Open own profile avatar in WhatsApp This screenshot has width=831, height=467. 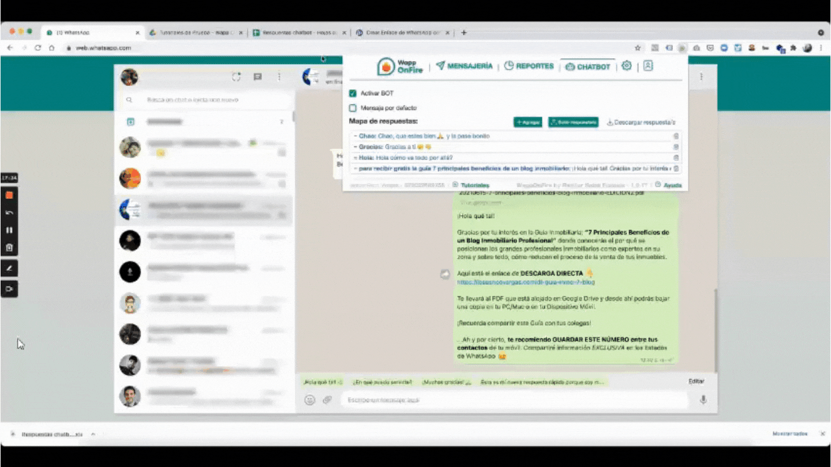(129, 77)
